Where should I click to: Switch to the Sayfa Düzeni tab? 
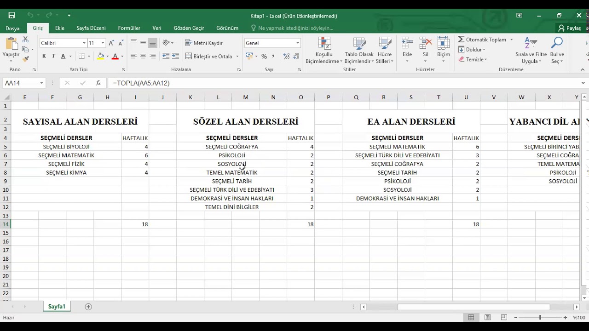tap(91, 28)
